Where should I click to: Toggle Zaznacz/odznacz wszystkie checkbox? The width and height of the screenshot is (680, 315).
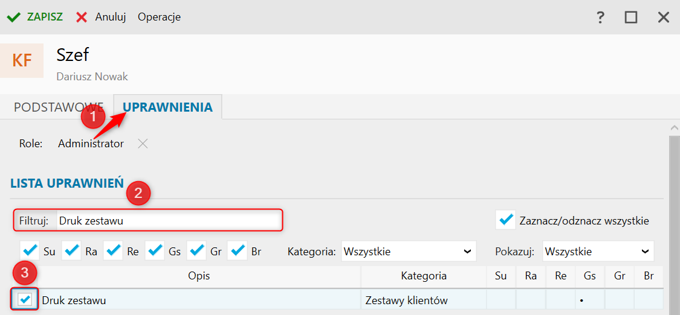pyautogui.click(x=506, y=220)
